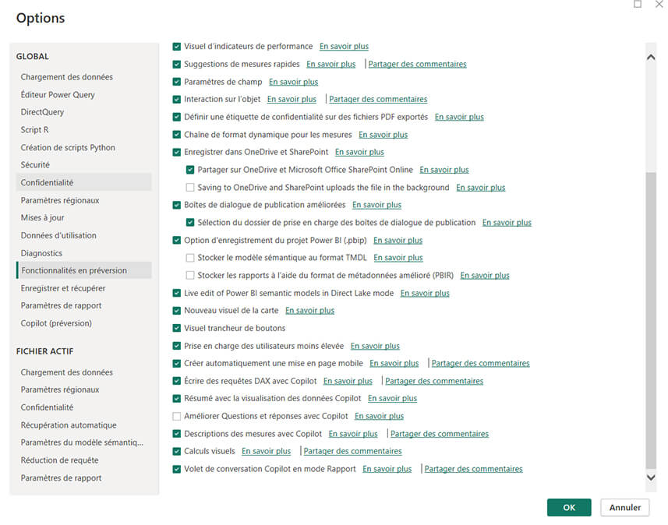Dismiss the dialog with Annuler
Viewport: 668px width, 525px height.
pyautogui.click(x=624, y=507)
